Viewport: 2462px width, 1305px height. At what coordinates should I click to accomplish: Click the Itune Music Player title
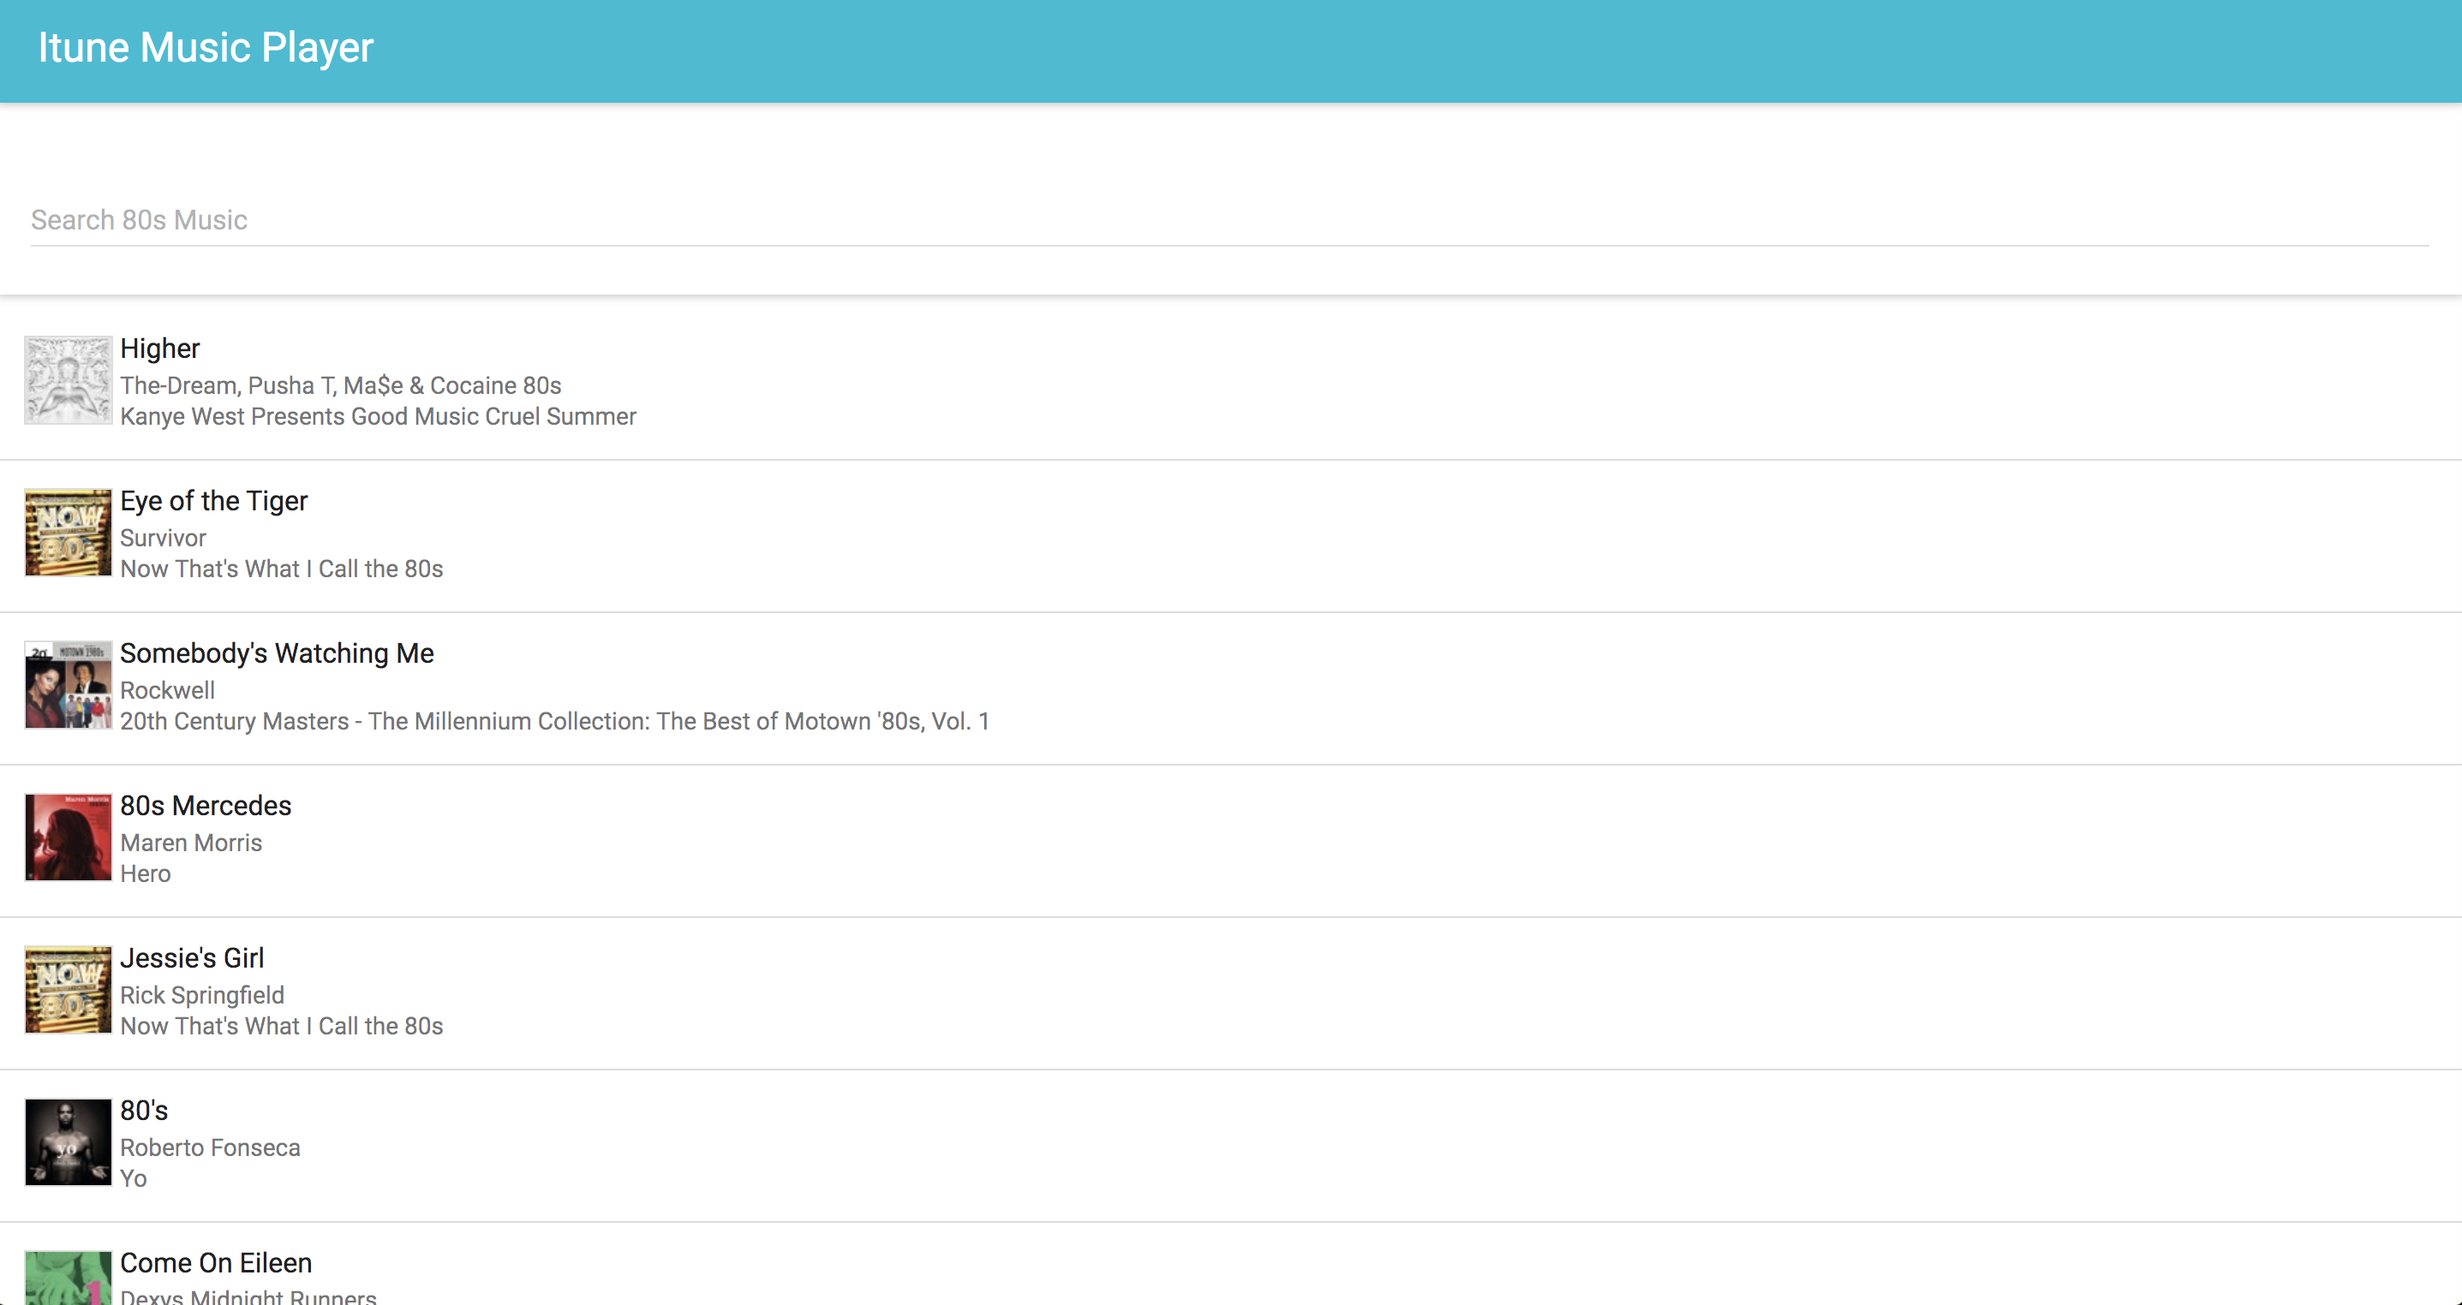[206, 48]
